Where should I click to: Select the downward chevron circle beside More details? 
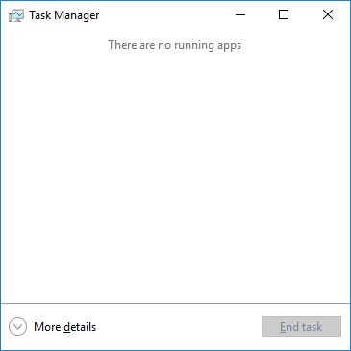17,327
